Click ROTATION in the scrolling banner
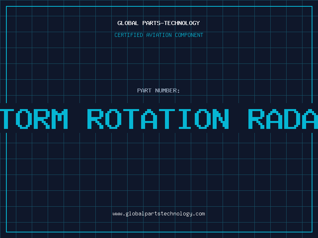This screenshot has width=318, height=238. click(158, 119)
